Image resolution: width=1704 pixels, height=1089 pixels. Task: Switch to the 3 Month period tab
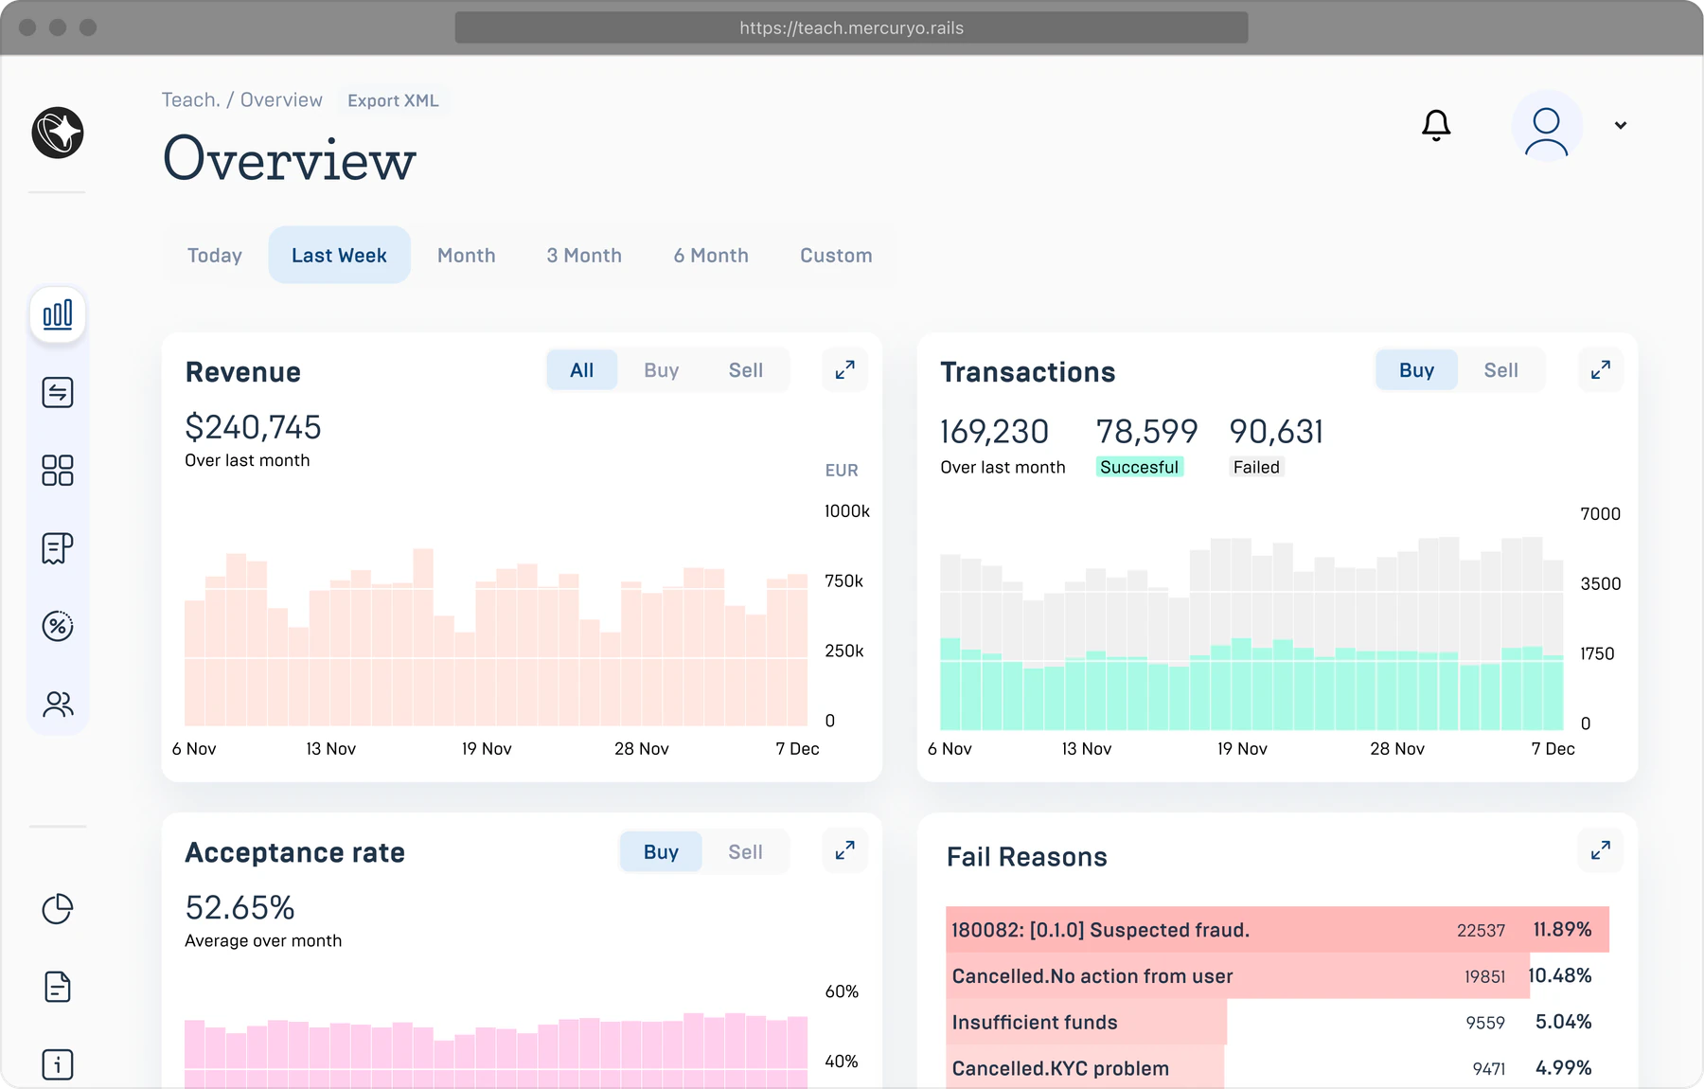[x=584, y=256]
